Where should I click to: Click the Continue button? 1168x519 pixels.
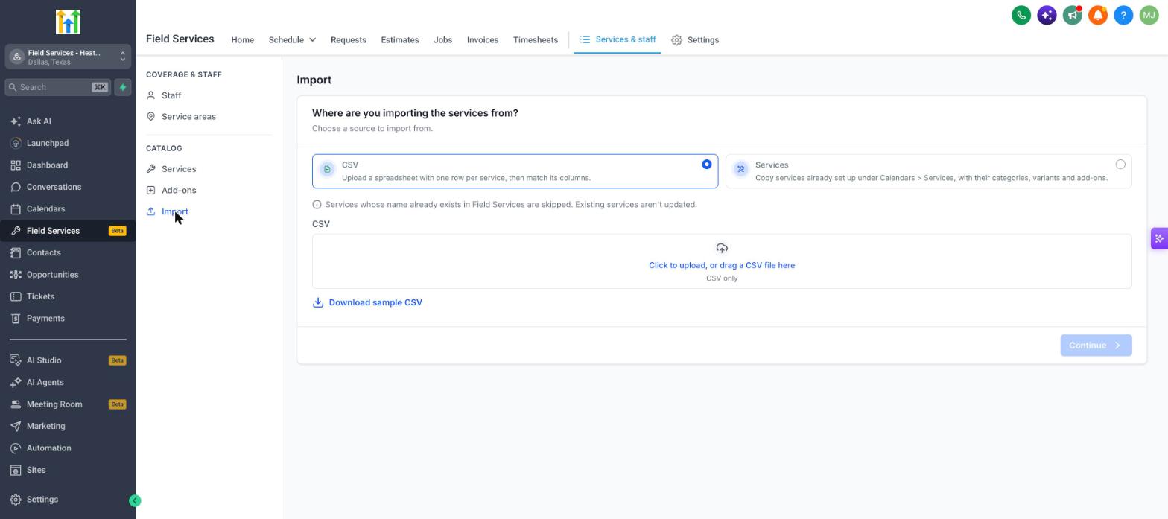point(1096,346)
